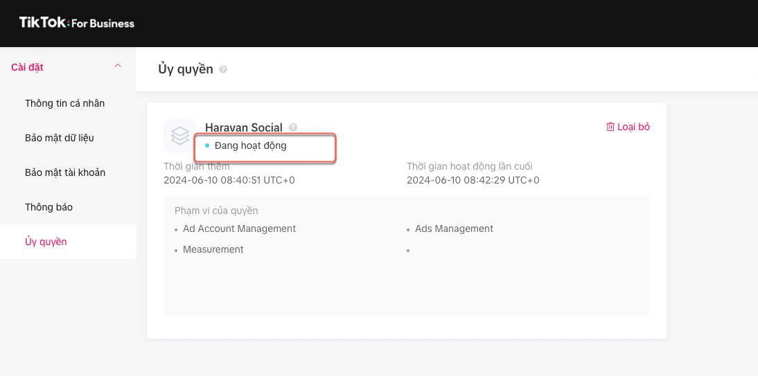Click the Ad Account Management permission
This screenshot has width=758, height=376.
[239, 229]
